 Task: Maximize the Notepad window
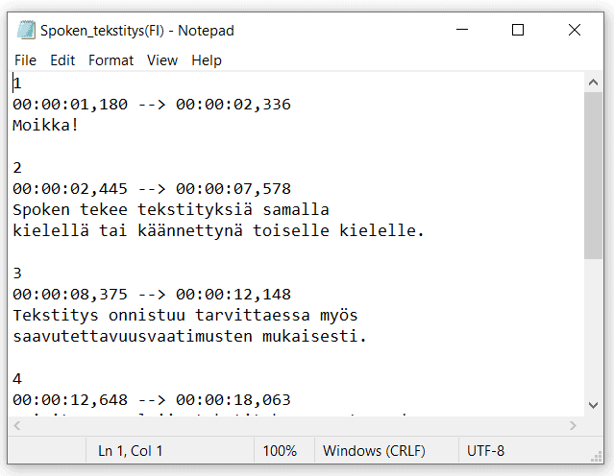click(x=518, y=30)
